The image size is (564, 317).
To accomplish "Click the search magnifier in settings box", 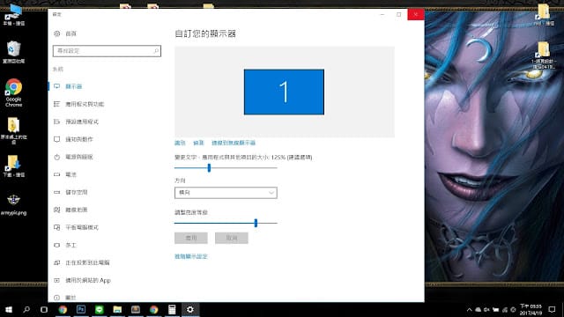I will pyautogui.click(x=156, y=51).
